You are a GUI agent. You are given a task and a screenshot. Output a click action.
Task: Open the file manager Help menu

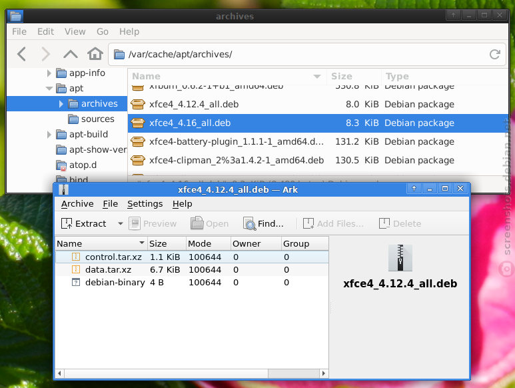pos(129,31)
